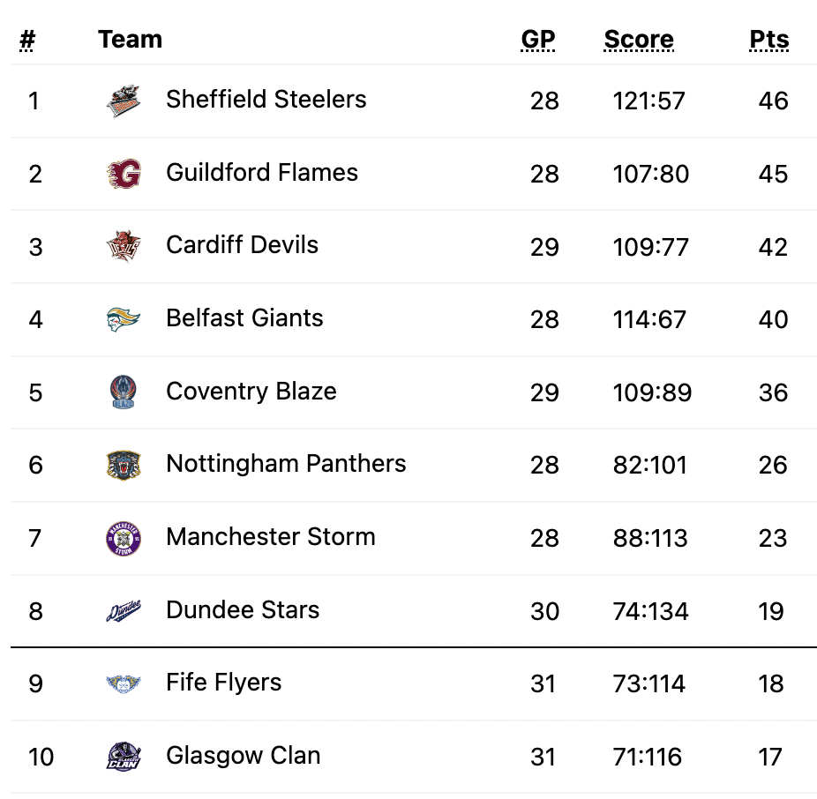Sort by the Pts column header
This screenshot has width=817, height=799.
click(769, 40)
